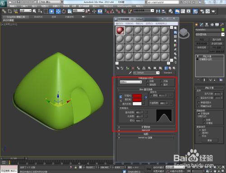Click the Pick Material eyedropper icon

point(130,73)
